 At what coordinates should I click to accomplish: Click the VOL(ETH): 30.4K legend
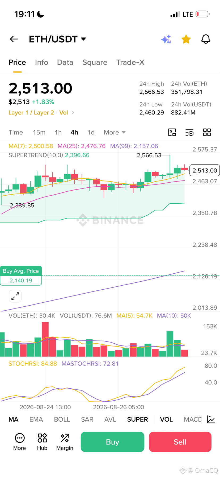[32, 316]
